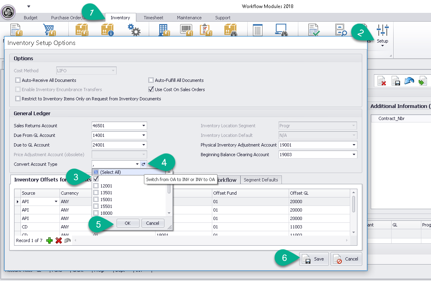Uncheck Use Cost On Sales Orders
This screenshot has width=431, height=281.
tap(151, 90)
